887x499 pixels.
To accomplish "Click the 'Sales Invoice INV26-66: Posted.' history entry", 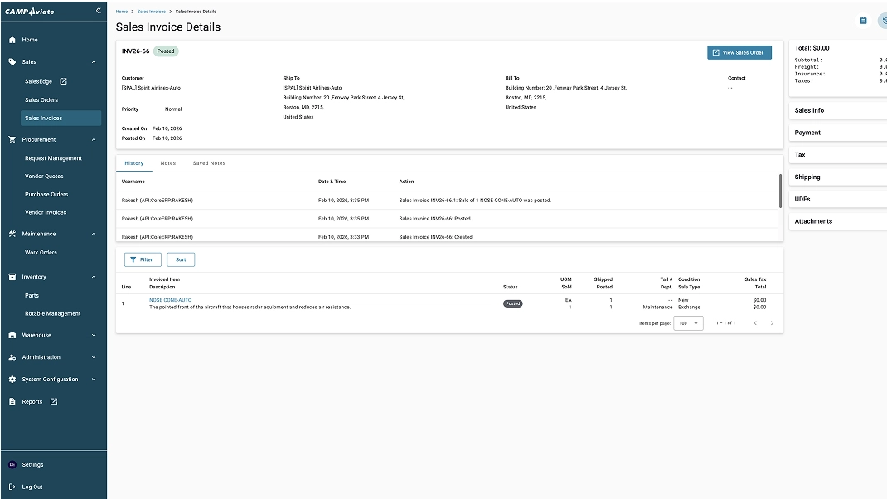I will (435, 219).
